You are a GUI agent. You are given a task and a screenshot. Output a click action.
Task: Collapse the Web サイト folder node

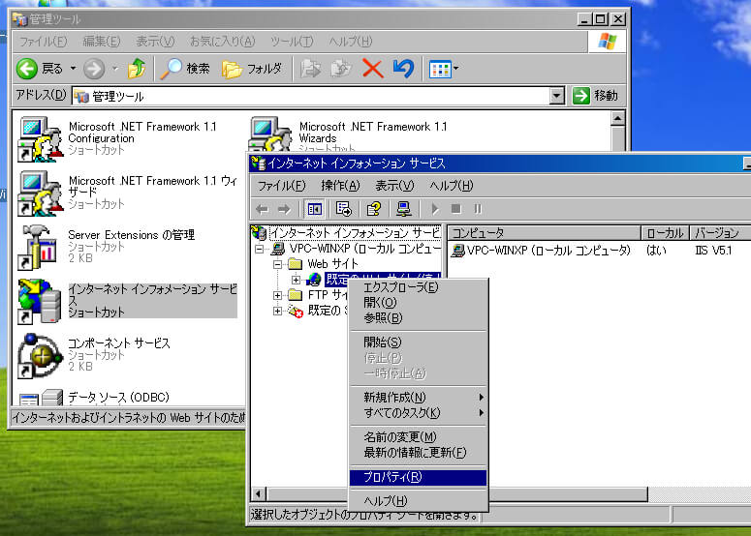278,264
